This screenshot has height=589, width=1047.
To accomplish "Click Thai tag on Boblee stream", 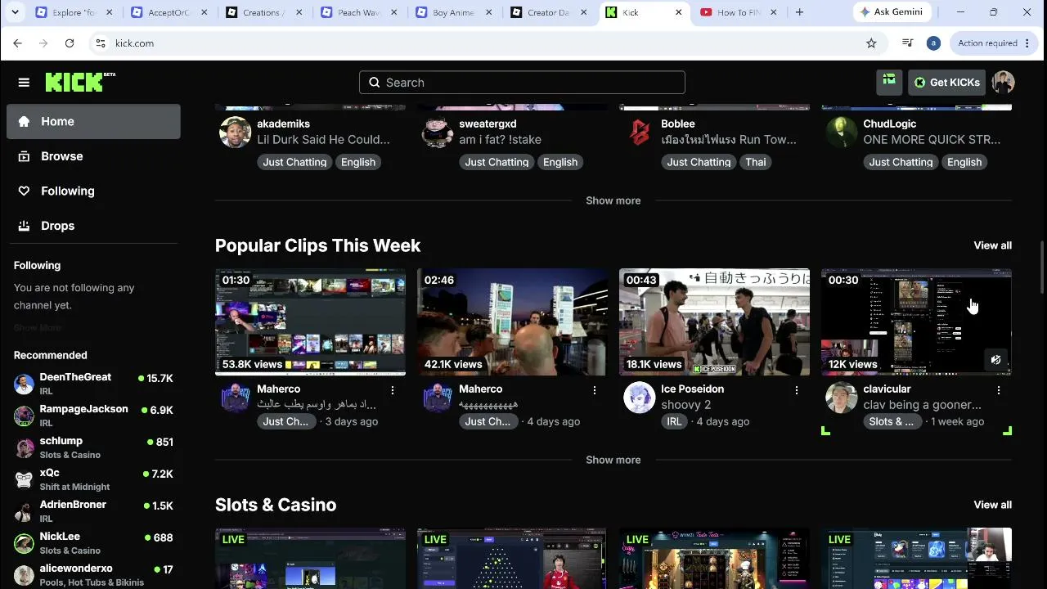I will (x=755, y=162).
